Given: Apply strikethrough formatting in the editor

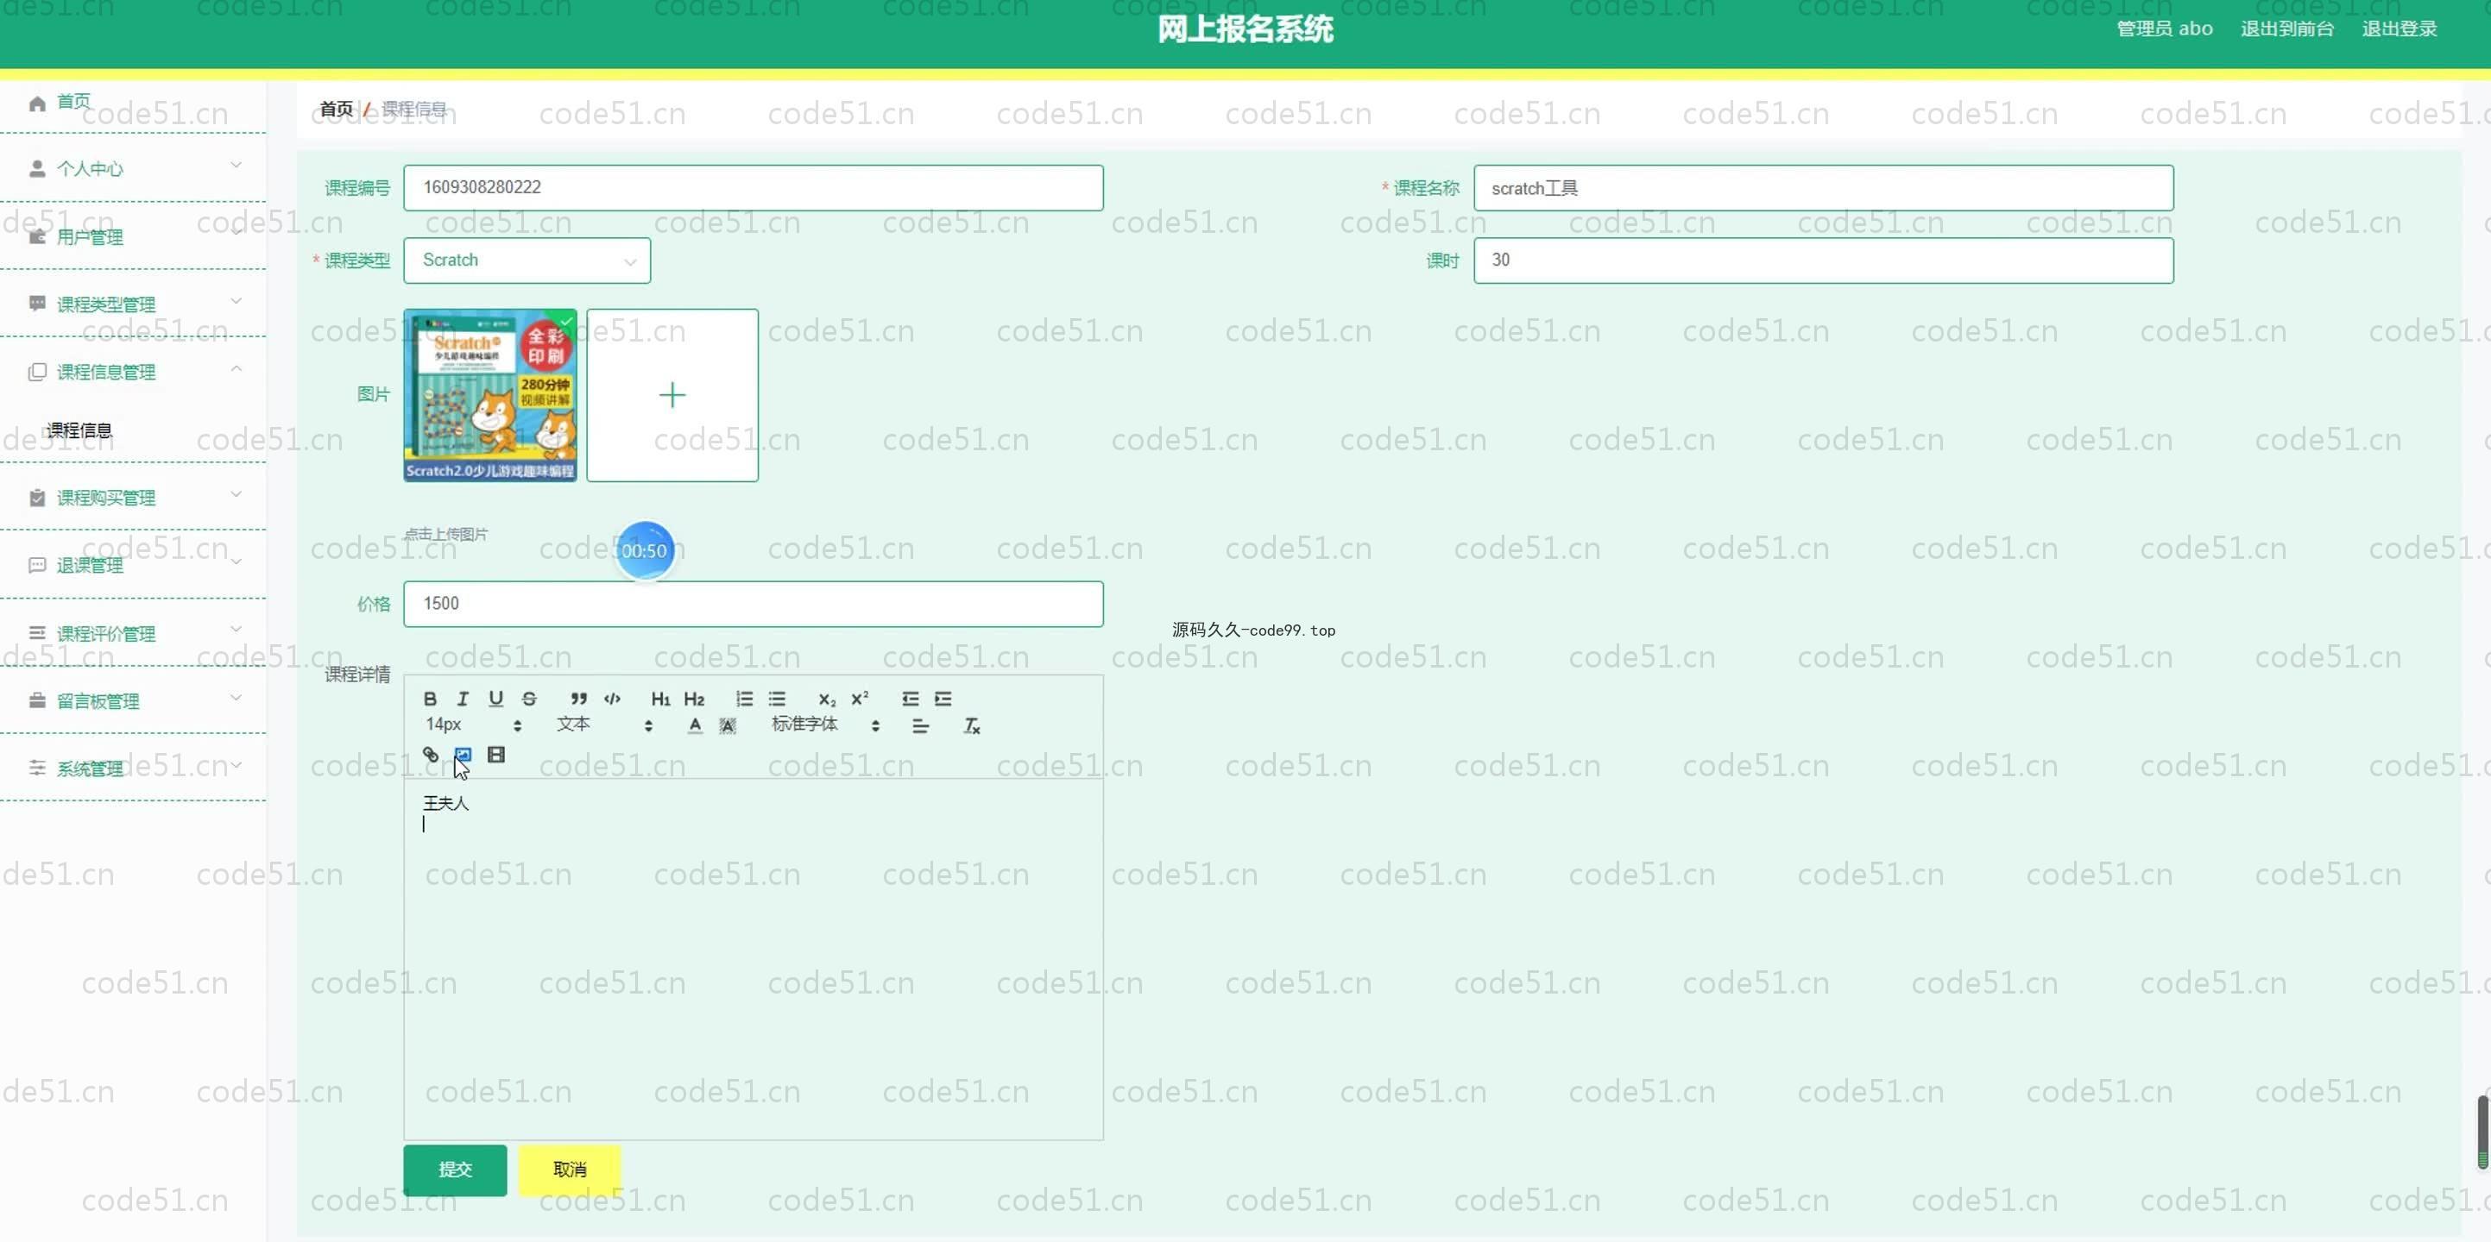Looking at the screenshot, I should coord(529,699).
